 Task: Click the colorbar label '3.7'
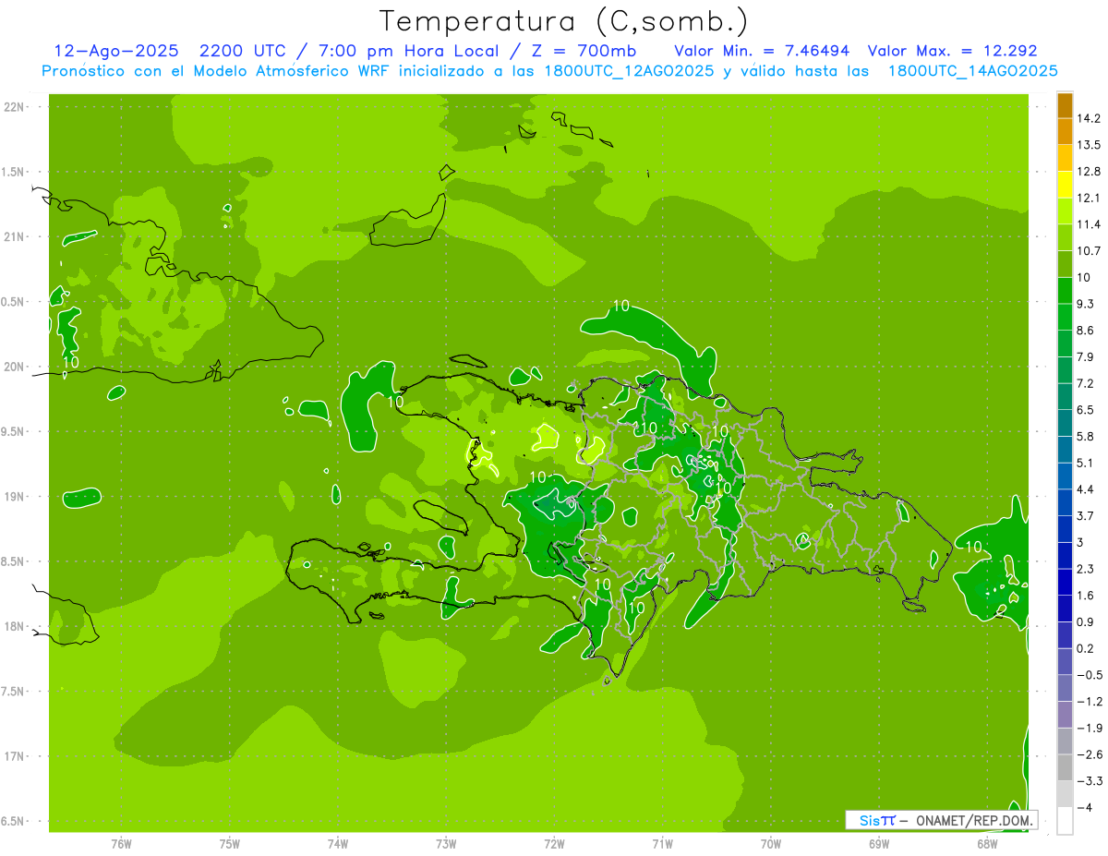point(1086,515)
